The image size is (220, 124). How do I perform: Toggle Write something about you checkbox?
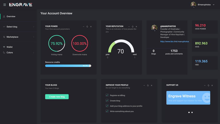107,111
